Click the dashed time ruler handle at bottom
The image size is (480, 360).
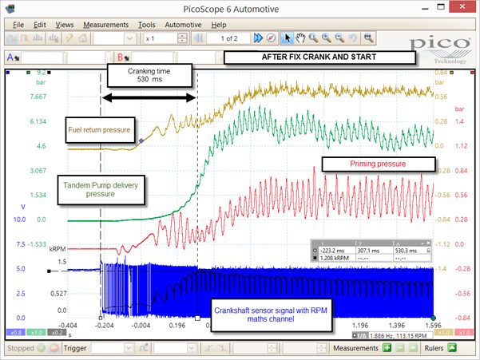point(197,318)
